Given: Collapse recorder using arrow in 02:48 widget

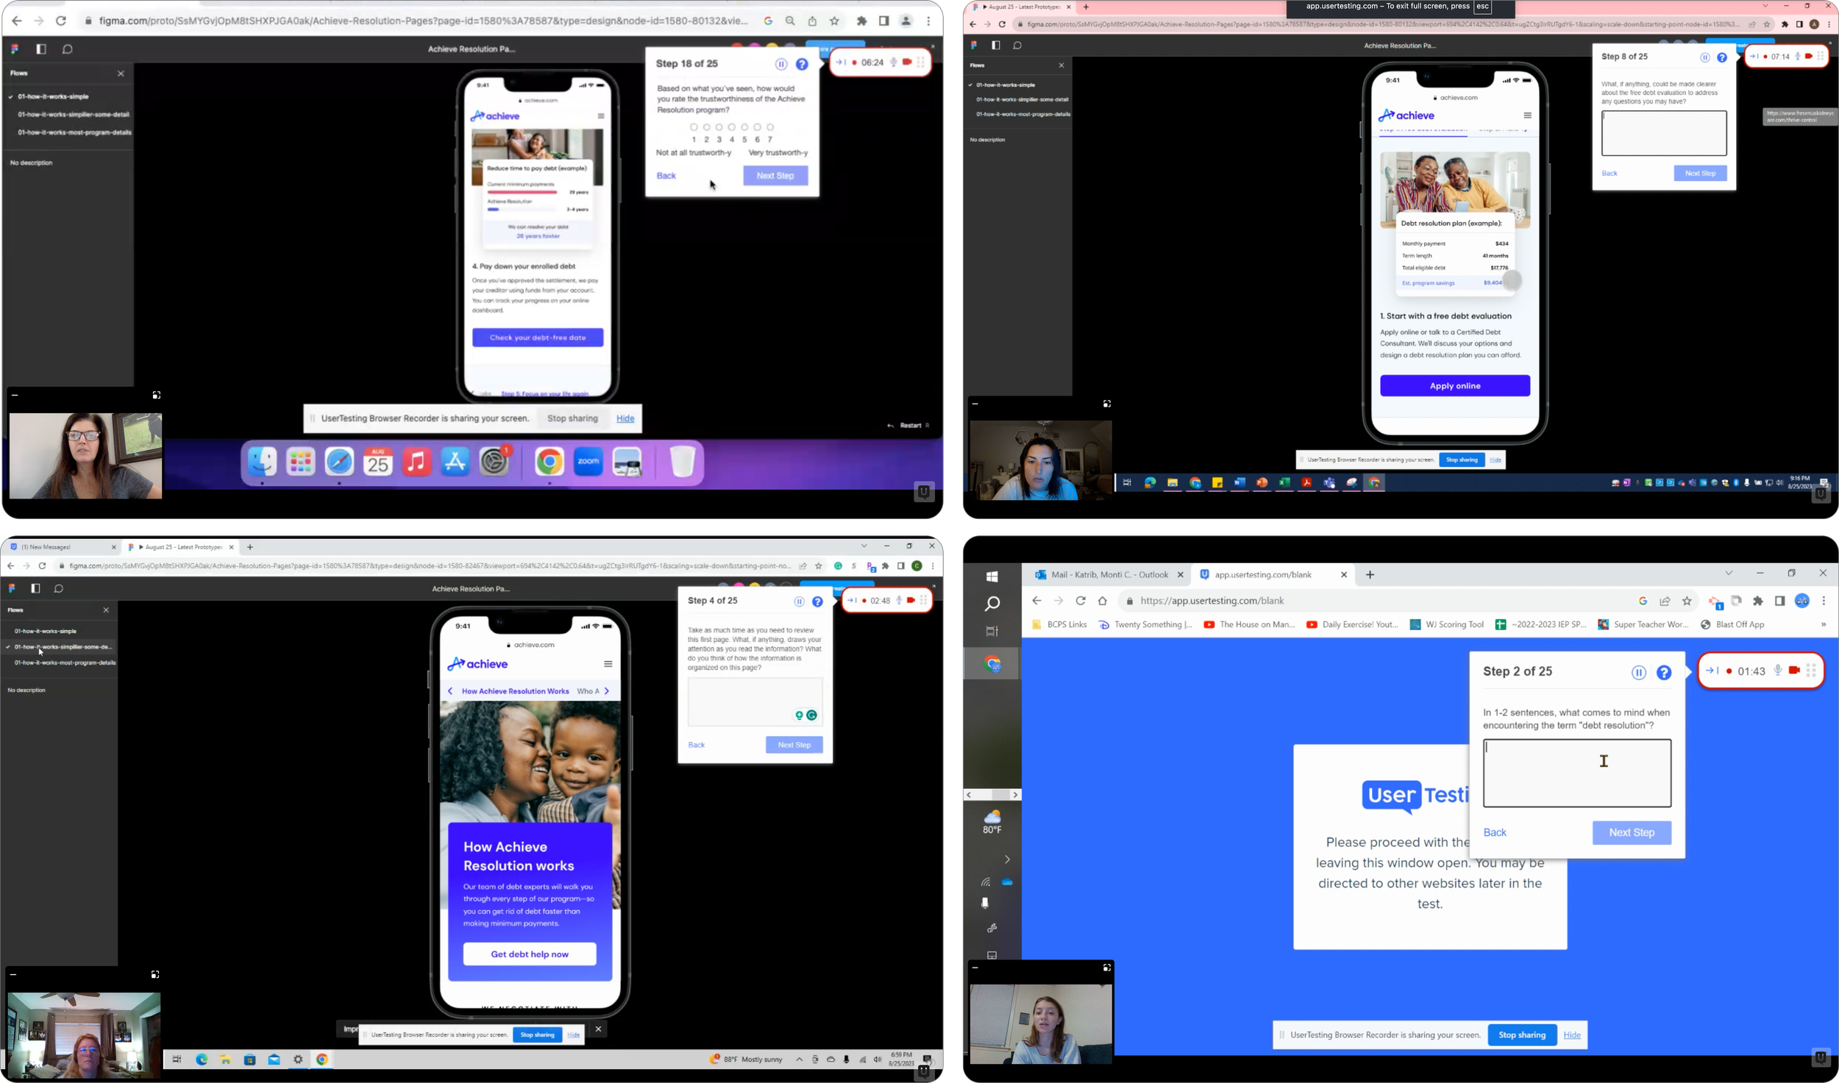Looking at the screenshot, I should coord(851,601).
